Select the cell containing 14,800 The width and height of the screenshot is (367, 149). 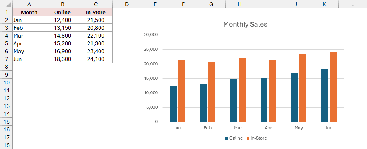click(x=62, y=36)
